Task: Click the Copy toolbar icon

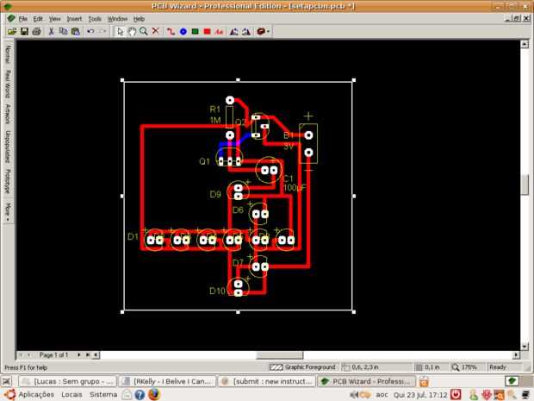Action: [x=64, y=32]
